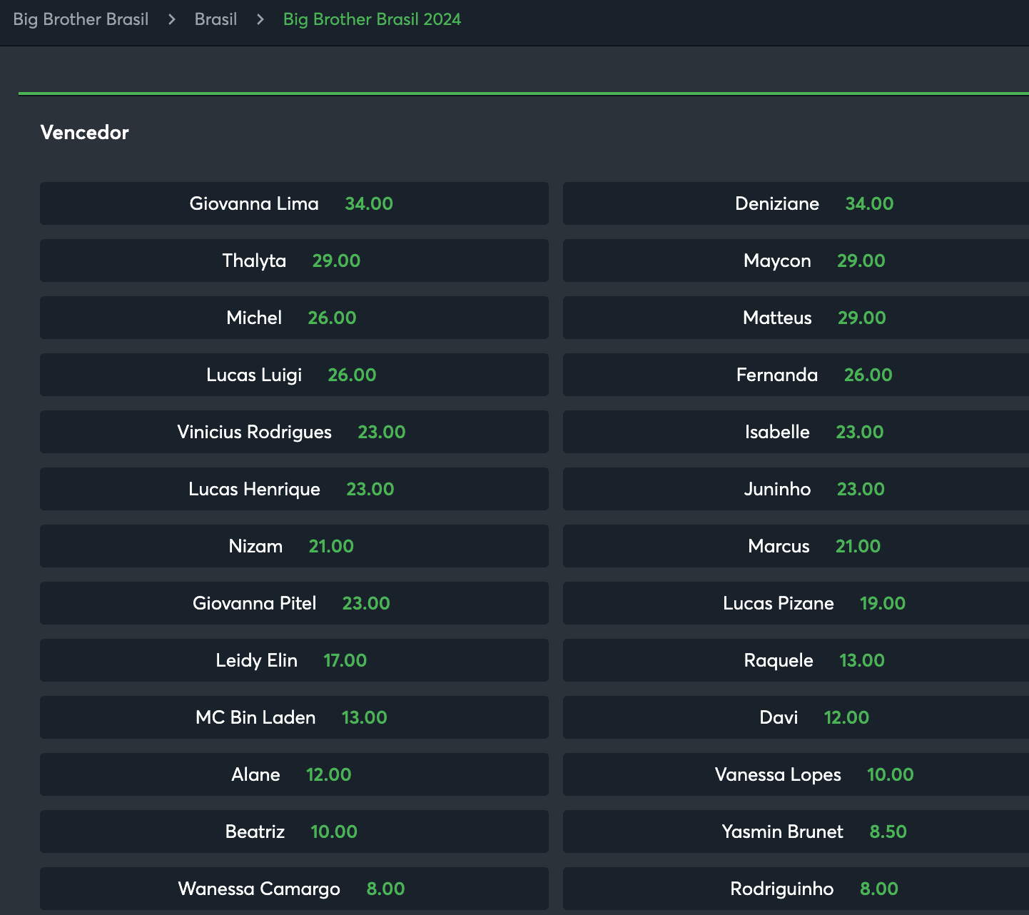The width and height of the screenshot is (1029, 915).
Task: Pick Yasmin Brunet at 8.50
Action: pyautogui.click(x=796, y=831)
